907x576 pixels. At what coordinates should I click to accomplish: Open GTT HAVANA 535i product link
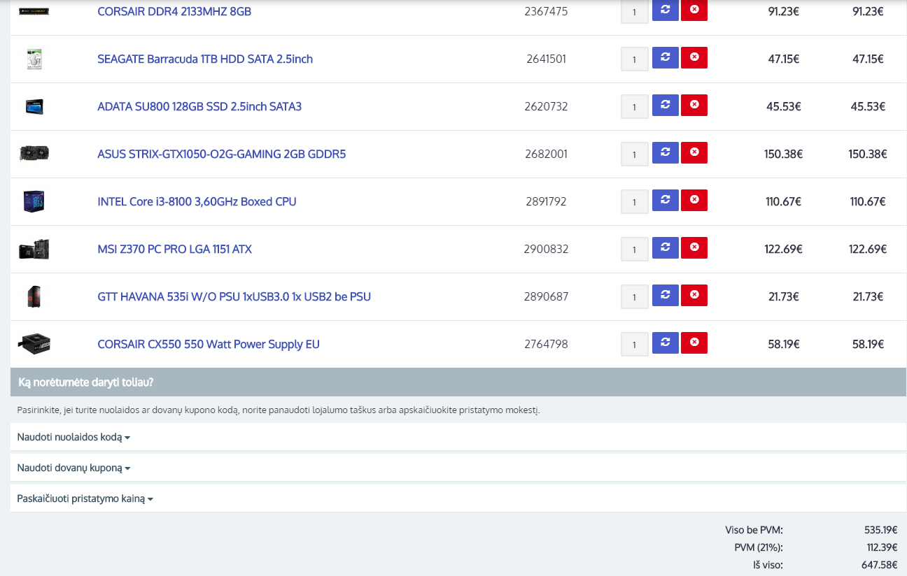tap(234, 296)
